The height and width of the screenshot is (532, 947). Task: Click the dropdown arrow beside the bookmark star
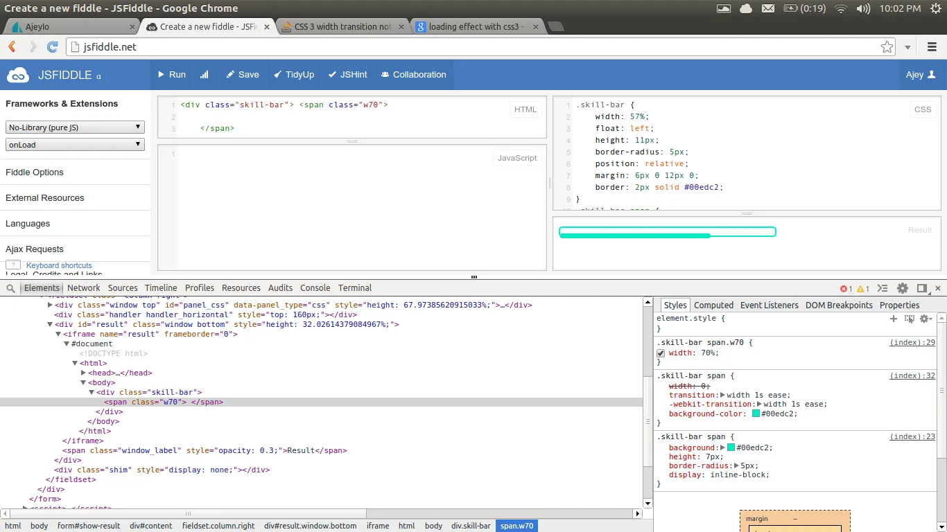point(908,48)
